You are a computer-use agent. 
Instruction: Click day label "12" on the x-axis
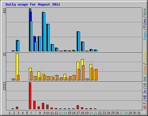pyautogui.click(x=56, y=113)
